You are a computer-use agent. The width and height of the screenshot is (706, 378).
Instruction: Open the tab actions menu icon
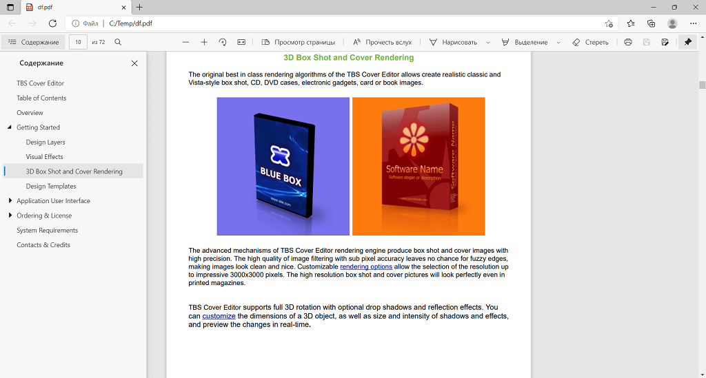10,7
